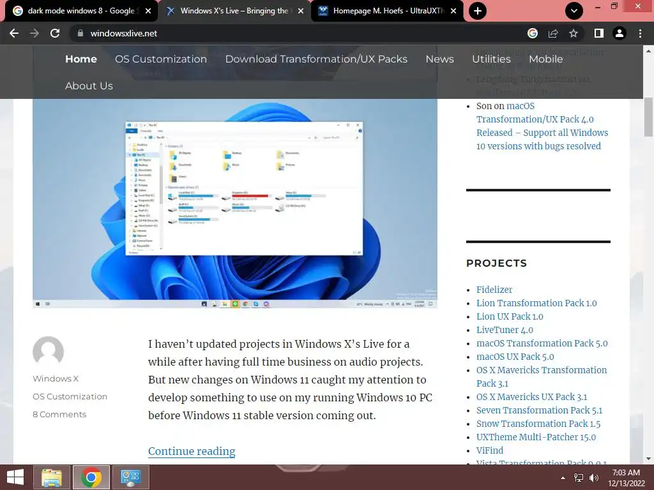Show hidden tray icons arrow
Image resolution: width=654 pixels, height=490 pixels.
pyautogui.click(x=563, y=478)
